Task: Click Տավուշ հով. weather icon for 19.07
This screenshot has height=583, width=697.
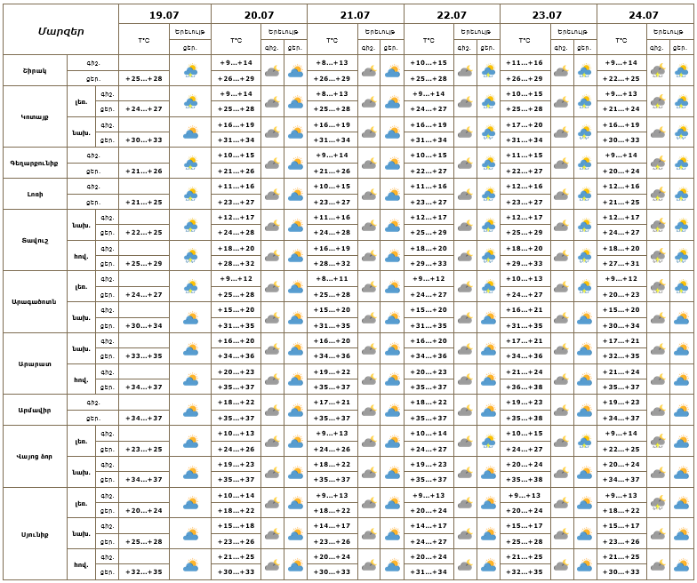Action: (190, 256)
